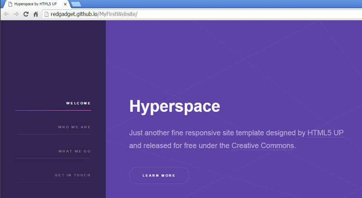Go back with the browser back arrow
Viewport: 362px width, 198px height.
point(6,14)
